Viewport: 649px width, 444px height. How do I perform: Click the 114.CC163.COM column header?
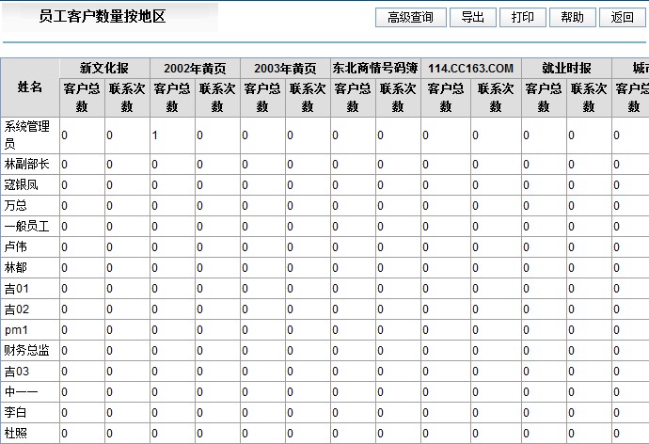click(470, 69)
